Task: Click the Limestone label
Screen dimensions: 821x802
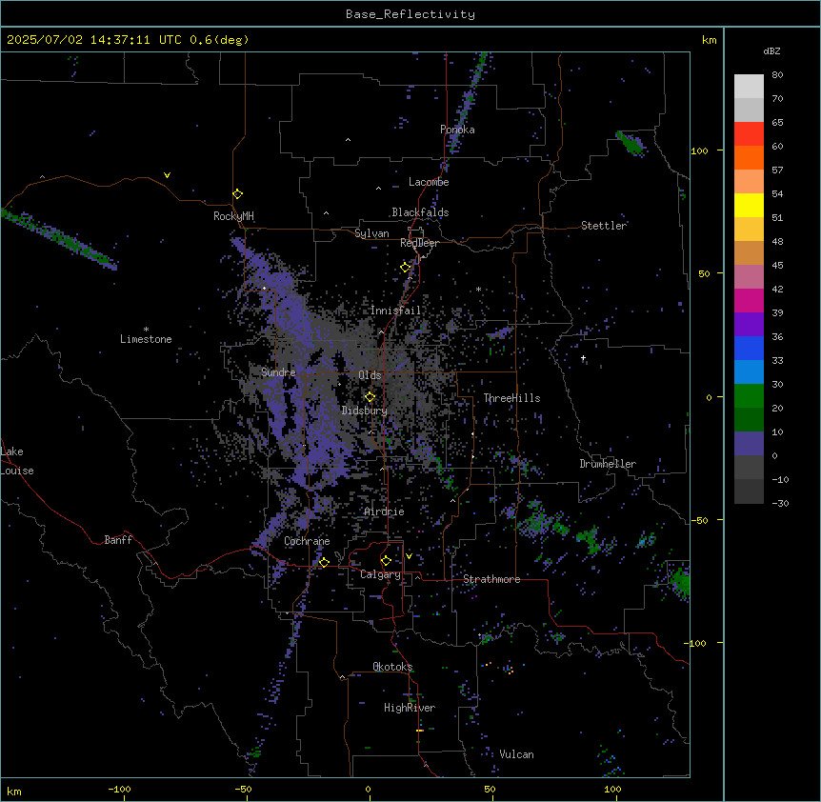Action: click(x=146, y=339)
